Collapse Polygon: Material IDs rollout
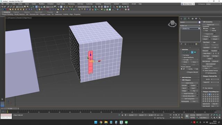Image resolution: width=222 pixels, height=125 pixels. 210,76
